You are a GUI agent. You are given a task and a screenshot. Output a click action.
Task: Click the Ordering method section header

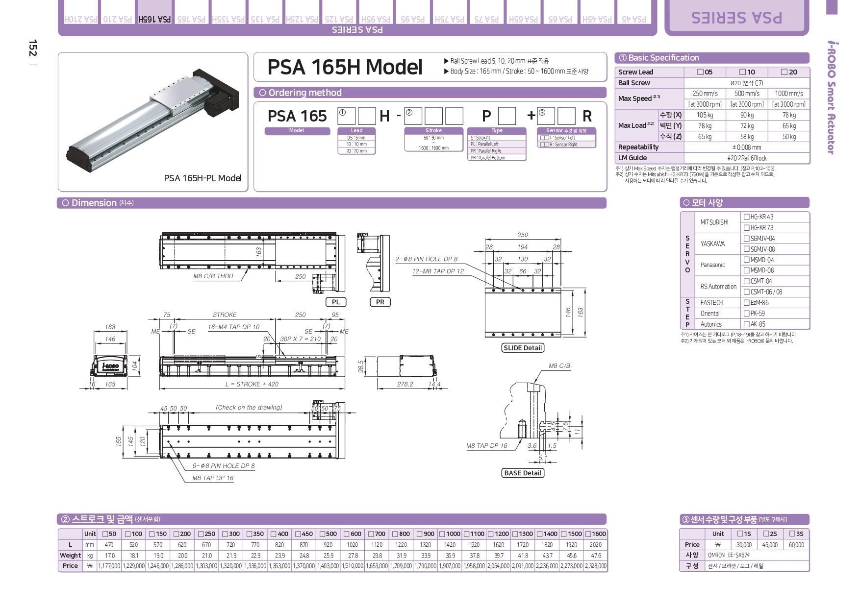pos(430,93)
